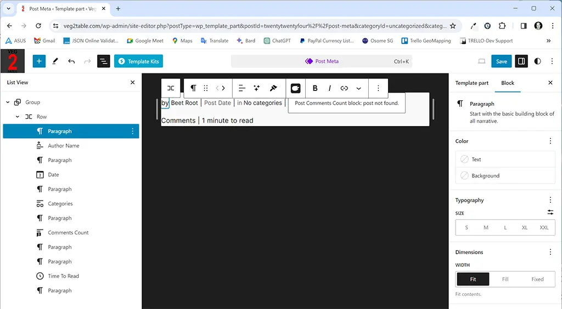Apply italic formatting

[329, 88]
